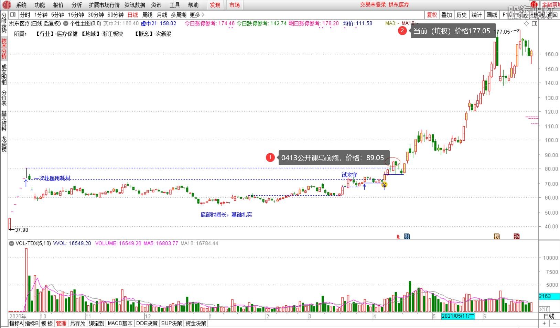Select the 日线 period tab
This screenshot has height=328, width=560.
[133, 15]
